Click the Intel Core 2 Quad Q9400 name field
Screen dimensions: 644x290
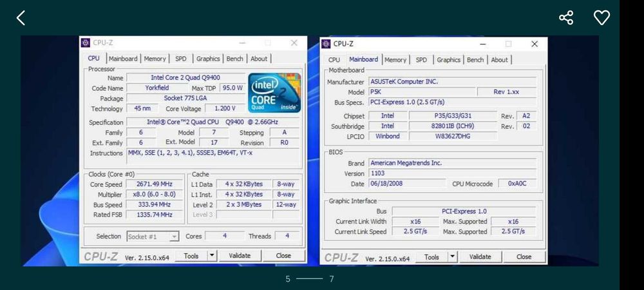coord(185,77)
